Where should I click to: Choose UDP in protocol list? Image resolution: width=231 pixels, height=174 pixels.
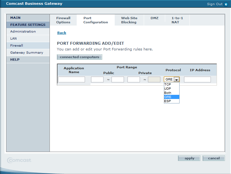168,89
